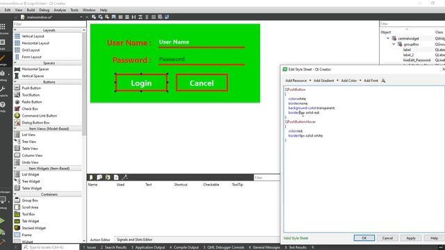The width and height of the screenshot is (445, 250).
Task: Choose the Tool Button widget icon
Action: [x=17, y=94]
